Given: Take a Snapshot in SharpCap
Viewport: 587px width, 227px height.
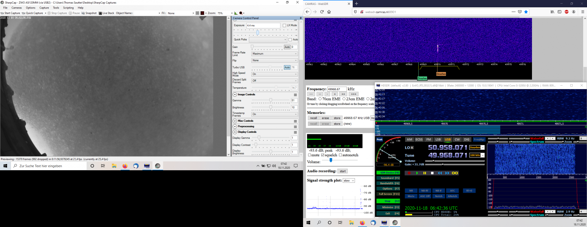Looking at the screenshot, I should [x=89, y=13].
